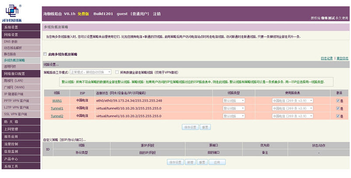This screenshot has height=178, width=351.
Task: Open WAN1 线路类型 dropdown
Action: click(x=234, y=100)
